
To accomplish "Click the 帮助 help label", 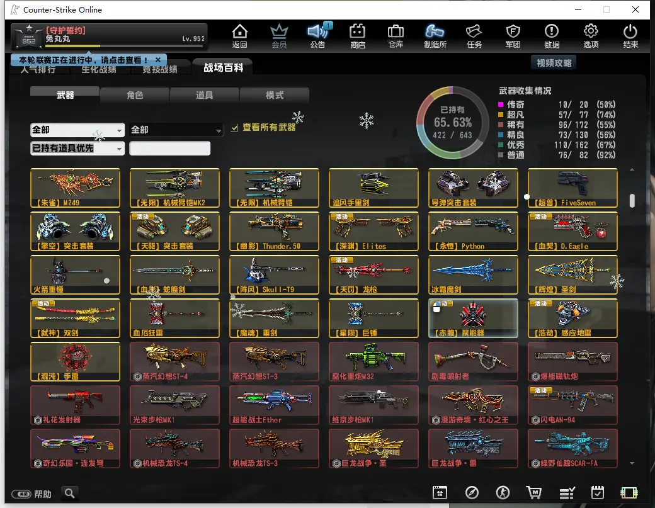I will [43, 494].
